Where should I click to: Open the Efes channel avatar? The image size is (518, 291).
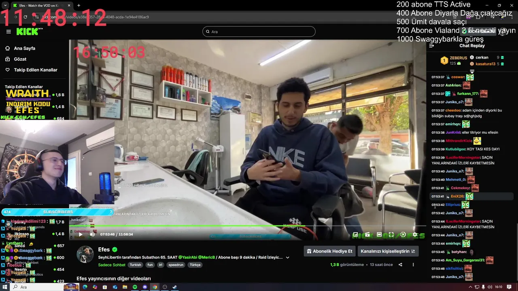(x=85, y=254)
